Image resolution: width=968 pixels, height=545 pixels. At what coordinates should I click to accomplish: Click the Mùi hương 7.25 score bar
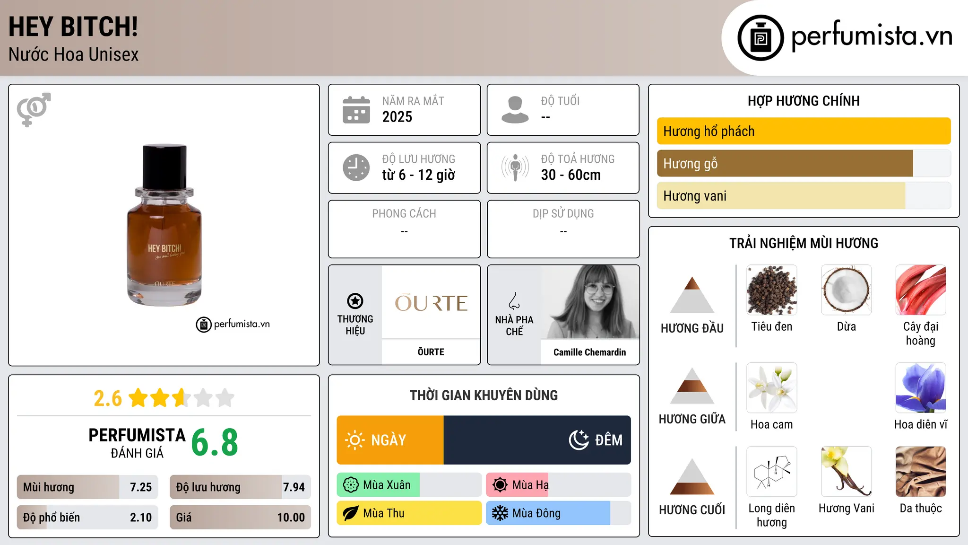pos(87,487)
